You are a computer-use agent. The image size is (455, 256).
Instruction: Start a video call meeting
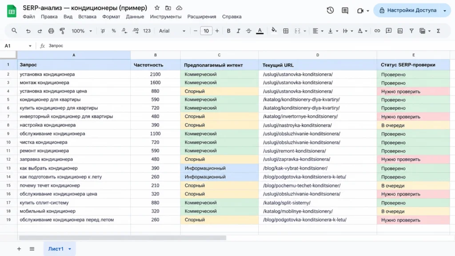point(360,11)
